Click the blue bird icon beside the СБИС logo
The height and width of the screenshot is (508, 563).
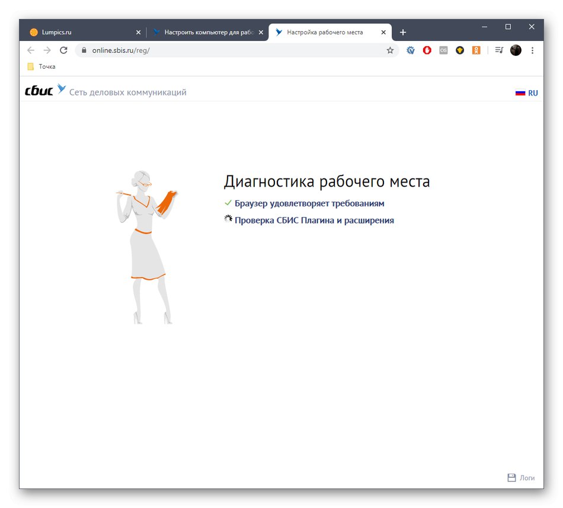pyautogui.click(x=62, y=88)
